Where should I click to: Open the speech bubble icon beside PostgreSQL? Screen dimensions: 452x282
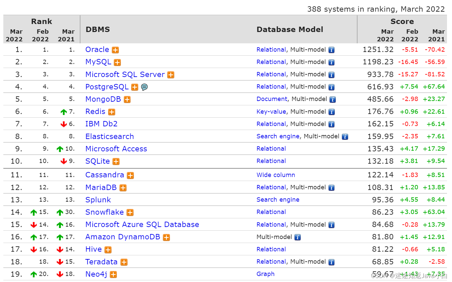coord(144,87)
